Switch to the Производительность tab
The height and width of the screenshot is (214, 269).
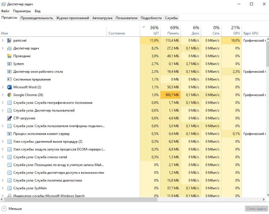coord(37,18)
